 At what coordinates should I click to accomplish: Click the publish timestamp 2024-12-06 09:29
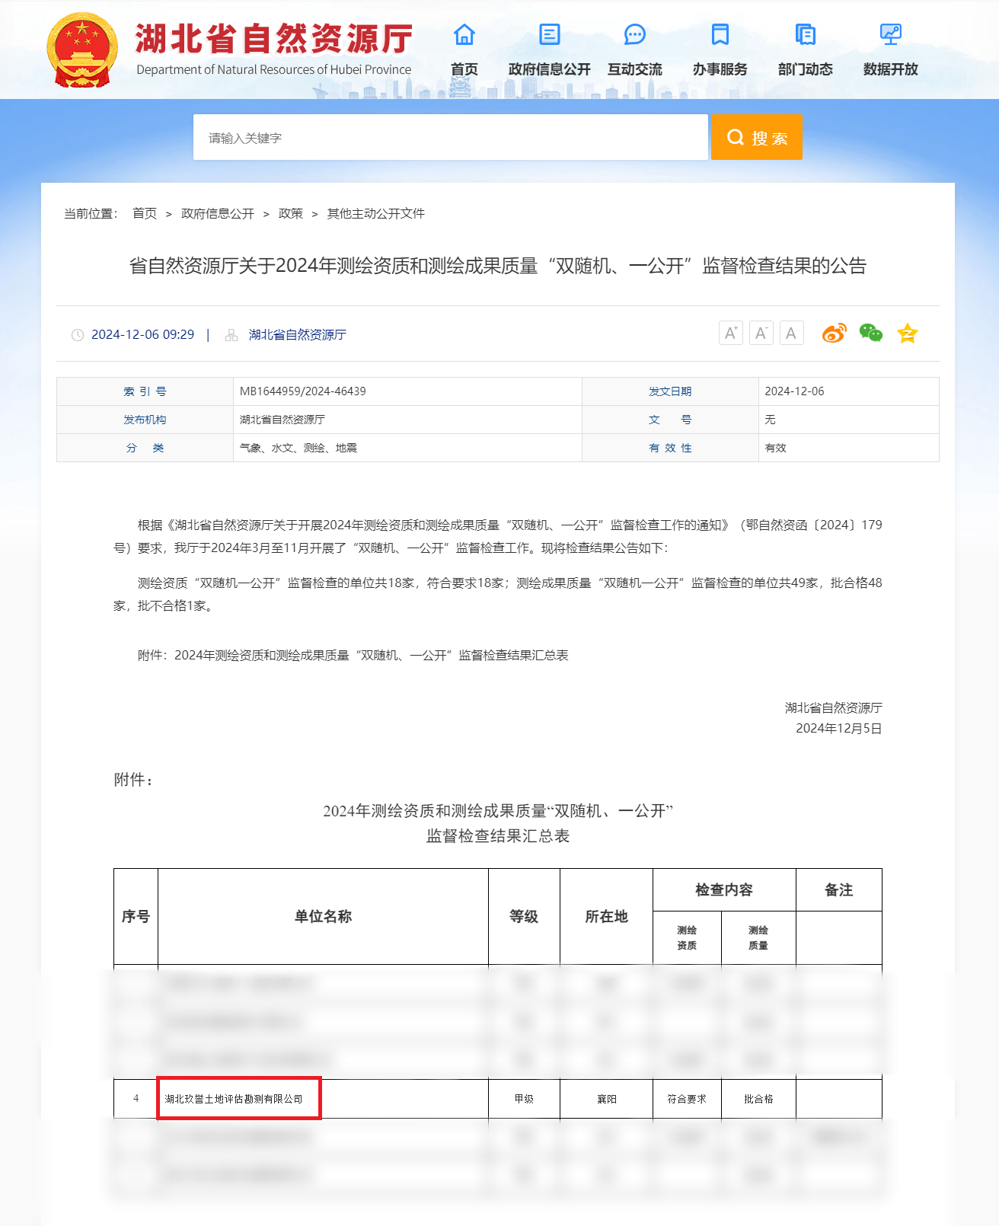[x=142, y=335]
